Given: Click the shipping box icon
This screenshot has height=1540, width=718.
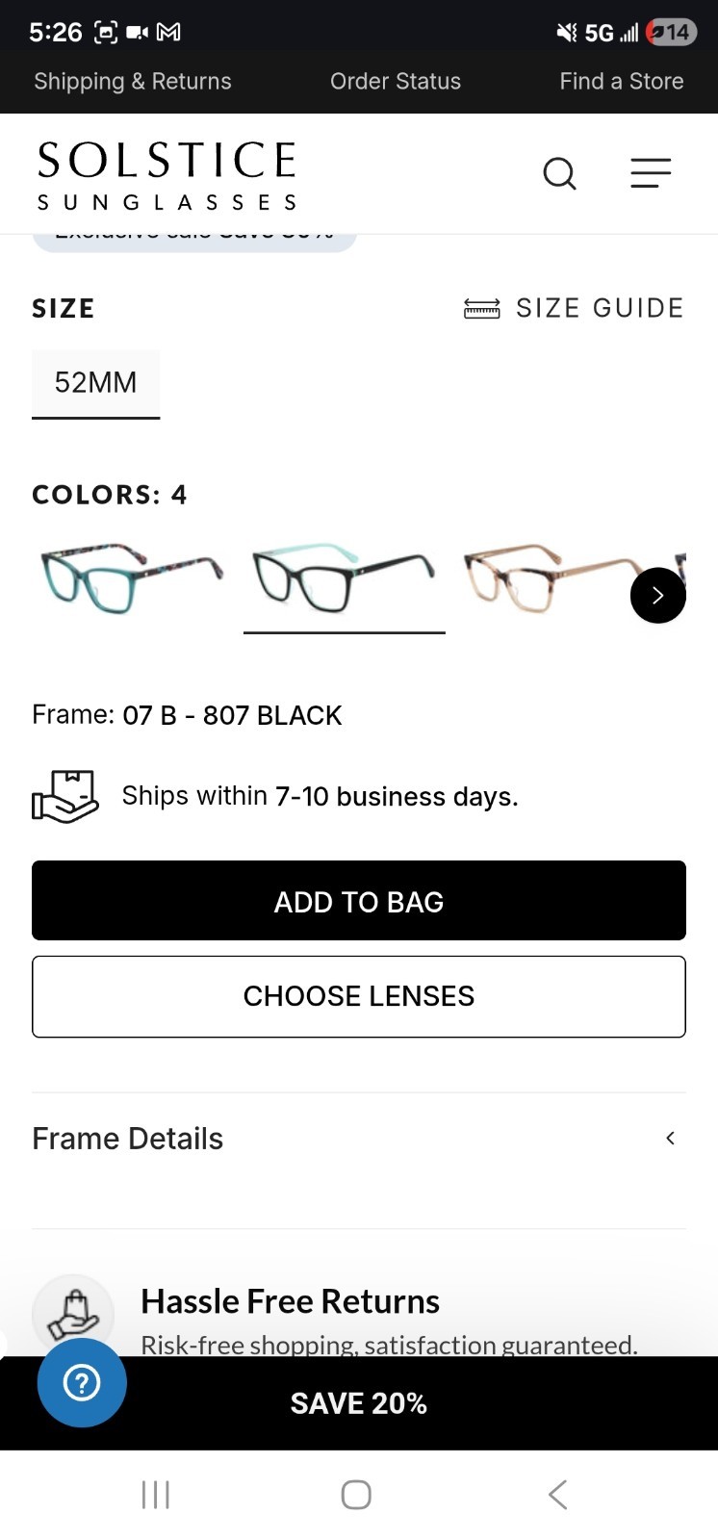Looking at the screenshot, I should pos(64,795).
